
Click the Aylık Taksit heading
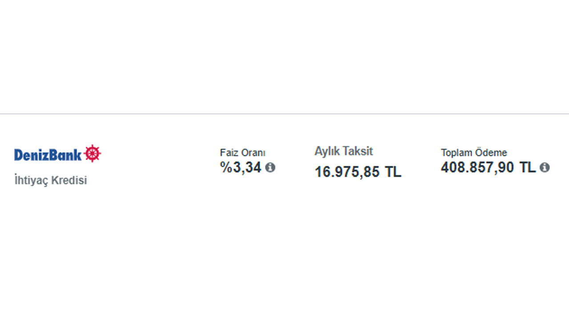[344, 151]
